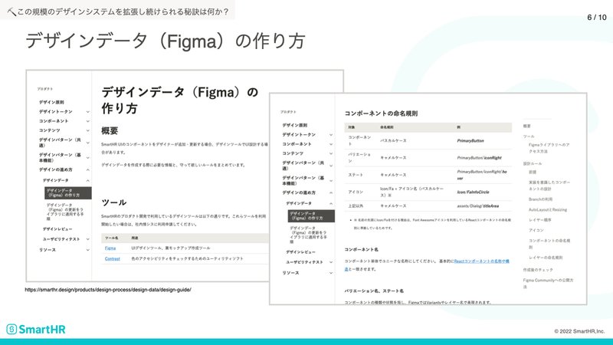Open コンポーネント item in left screenshot sidebar
The height and width of the screenshot is (345, 613).
pyautogui.click(x=53, y=121)
